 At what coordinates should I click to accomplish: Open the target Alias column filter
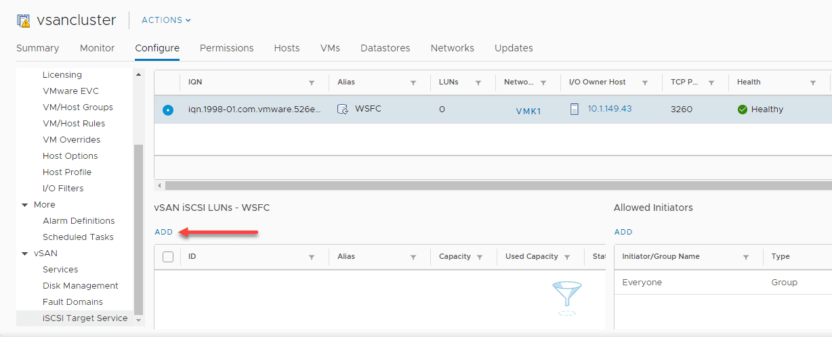[x=413, y=82]
